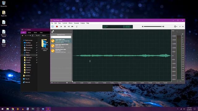Open the Home tab in File Explorer
This screenshot has width=198, height=111.
(x=29, y=33)
